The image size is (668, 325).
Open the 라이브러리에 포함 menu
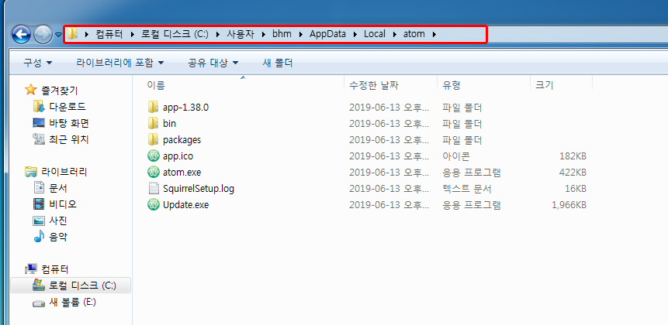[x=120, y=63]
